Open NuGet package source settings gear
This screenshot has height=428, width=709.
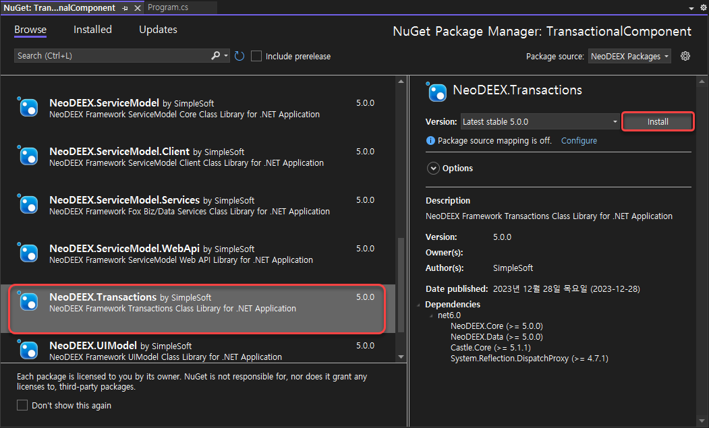tap(685, 56)
